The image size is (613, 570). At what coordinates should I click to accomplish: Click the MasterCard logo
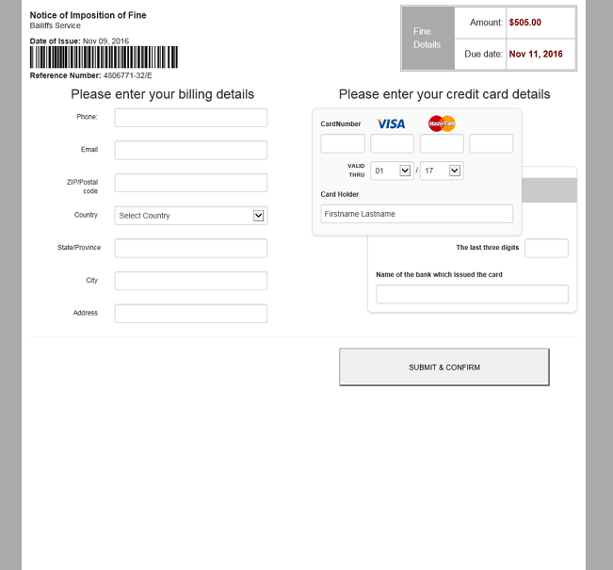pyautogui.click(x=442, y=123)
